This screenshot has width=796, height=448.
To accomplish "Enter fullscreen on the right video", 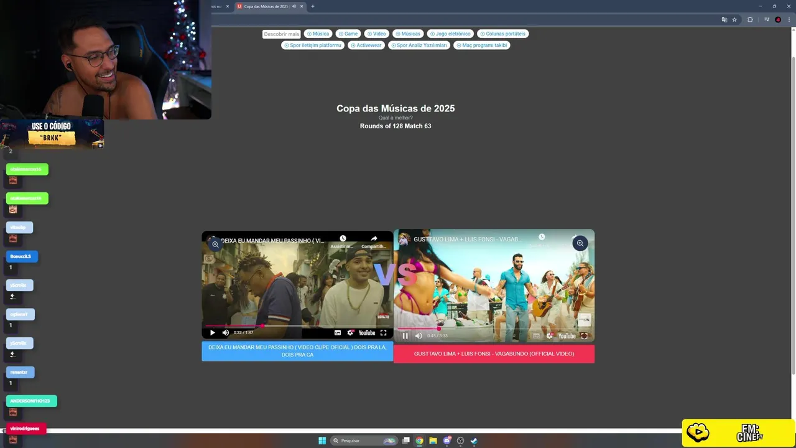I will 584,336.
